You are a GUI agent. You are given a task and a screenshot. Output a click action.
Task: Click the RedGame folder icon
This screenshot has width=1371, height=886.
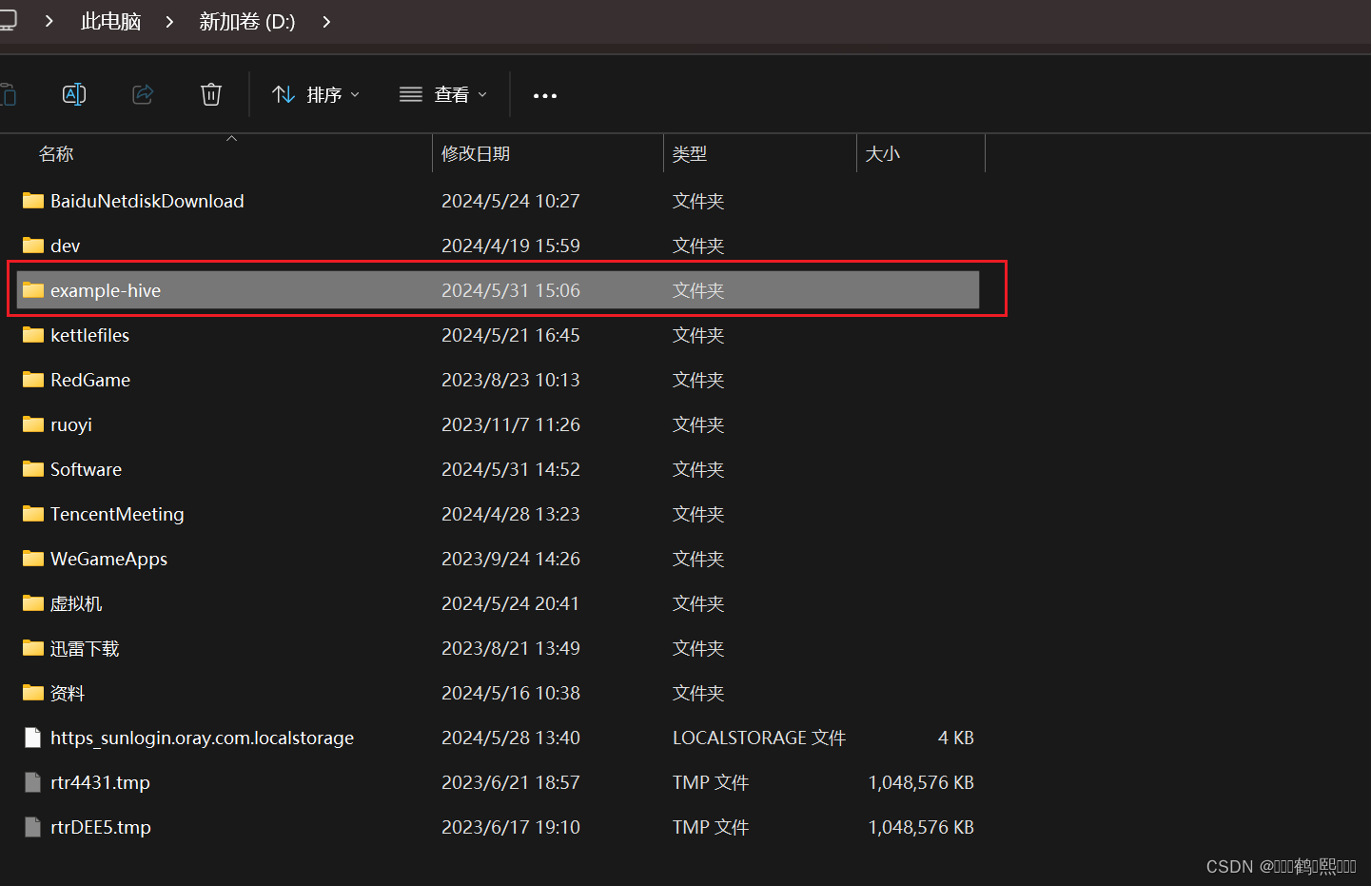(33, 379)
